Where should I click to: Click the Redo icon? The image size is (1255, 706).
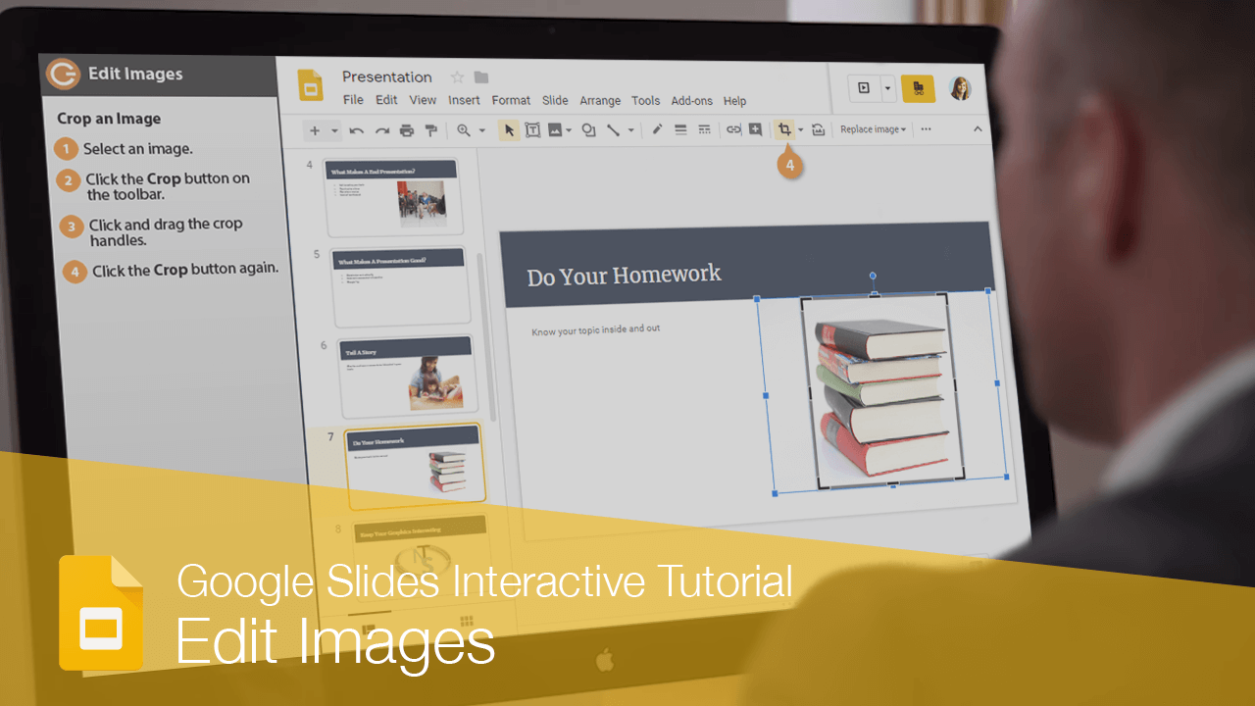(380, 129)
